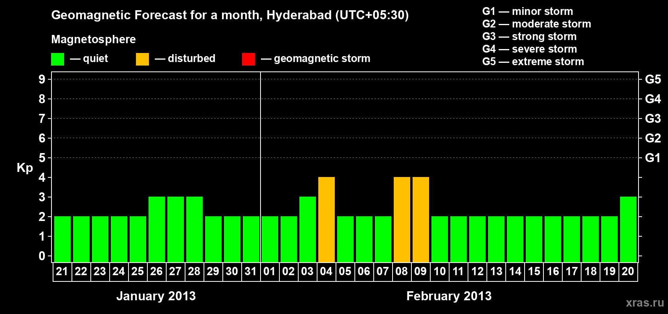Click the green bar for February 03
The image size is (668, 314).
[308, 230]
